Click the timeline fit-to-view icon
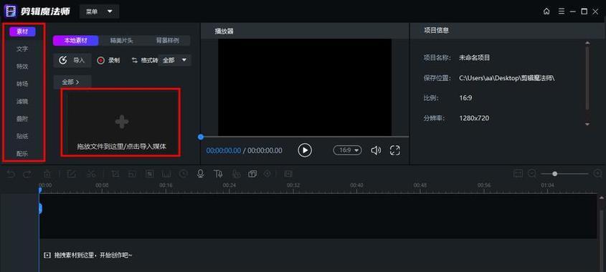The width and height of the screenshot is (606, 272). (518, 174)
